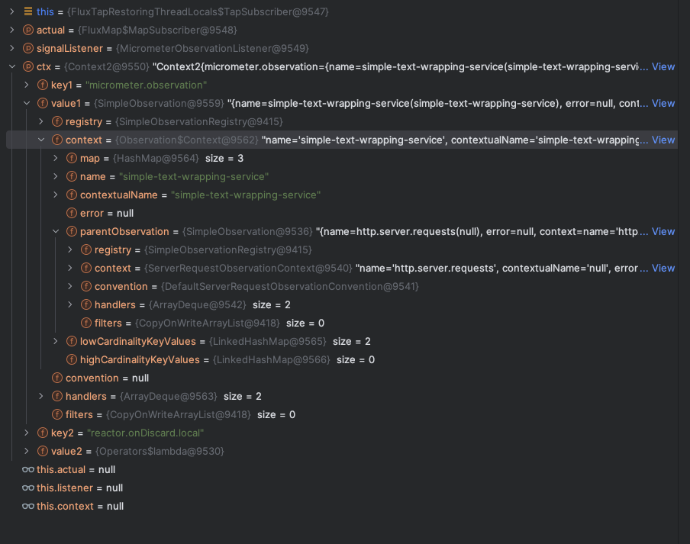Click the field icon beside map
Screen dimensions: 690x544
click(x=72, y=159)
